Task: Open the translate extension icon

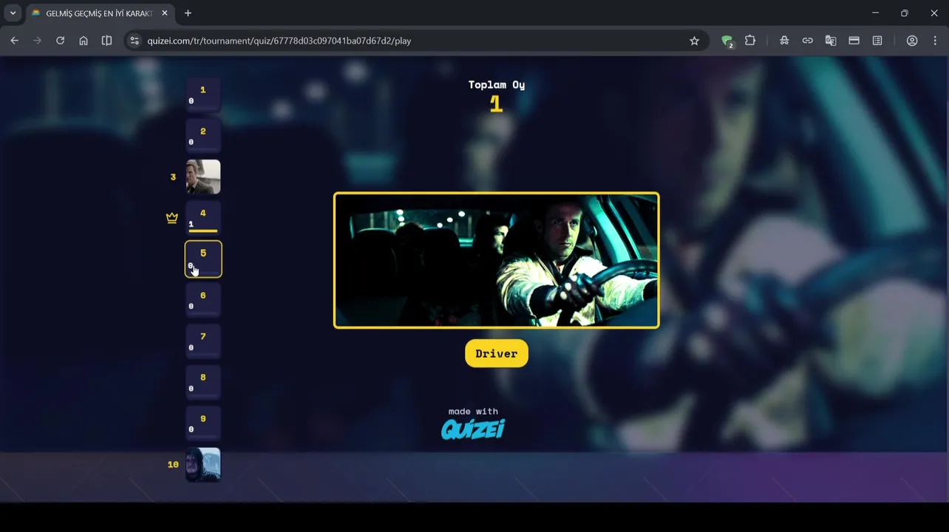Action: pyautogui.click(x=831, y=41)
